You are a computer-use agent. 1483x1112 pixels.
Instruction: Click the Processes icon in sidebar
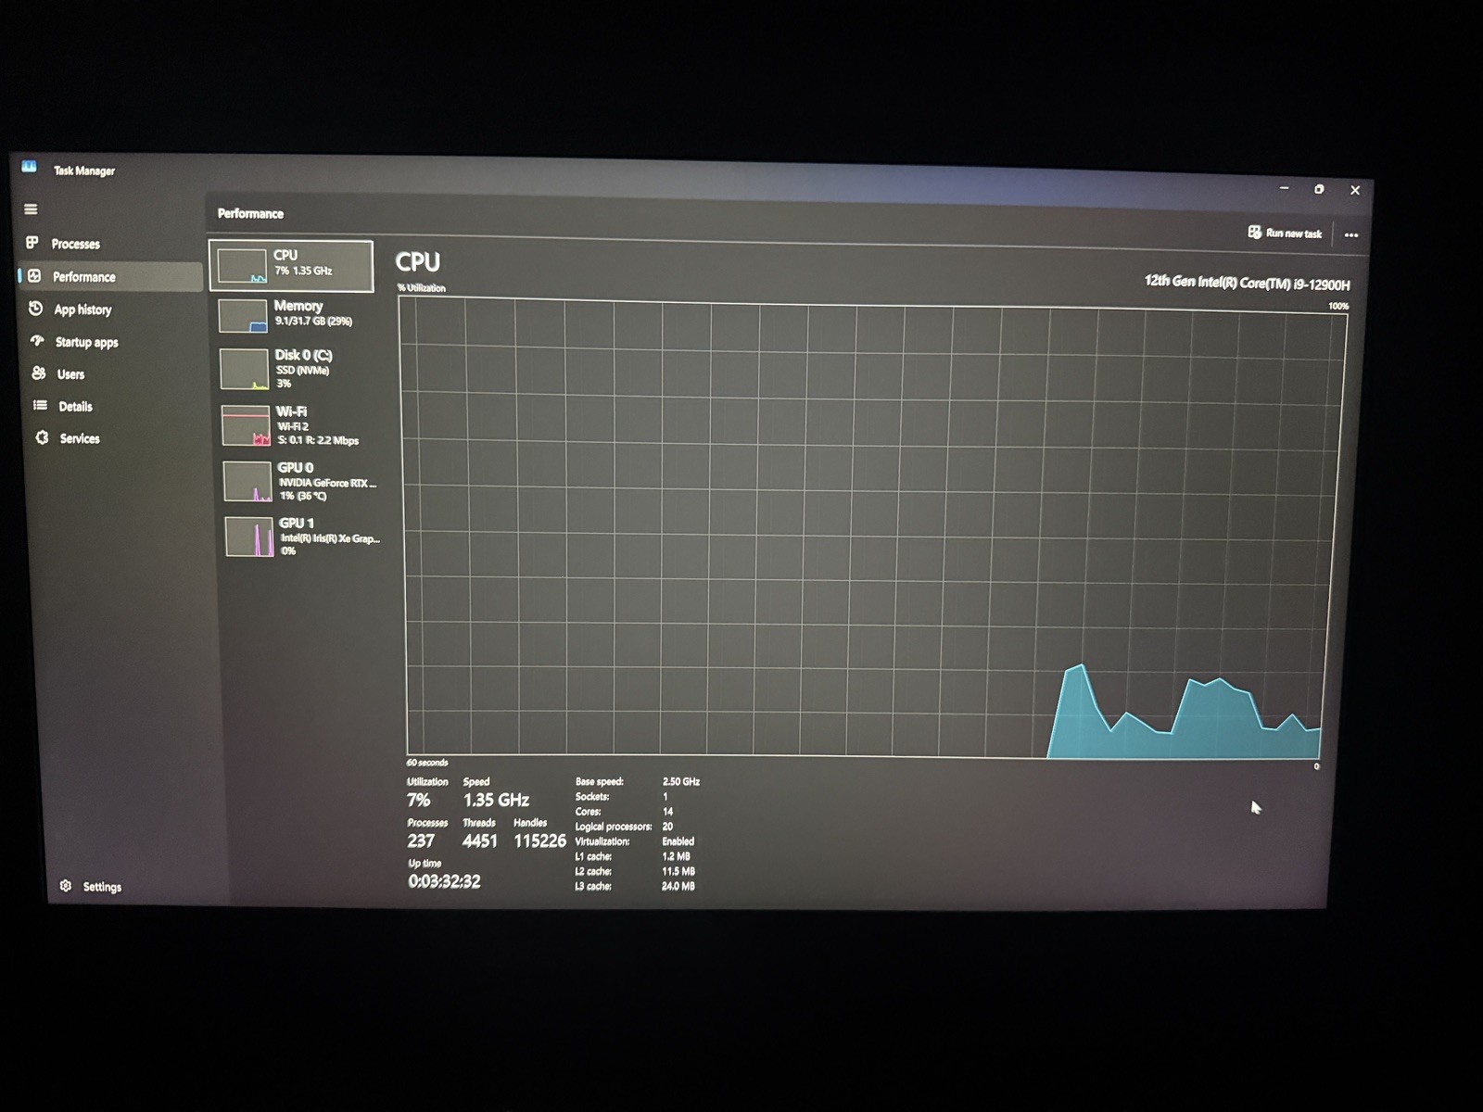point(32,243)
